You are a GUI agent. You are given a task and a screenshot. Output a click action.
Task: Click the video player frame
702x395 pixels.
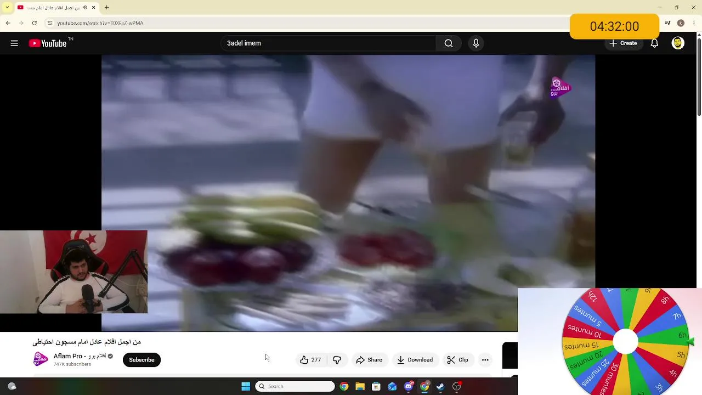(348, 193)
